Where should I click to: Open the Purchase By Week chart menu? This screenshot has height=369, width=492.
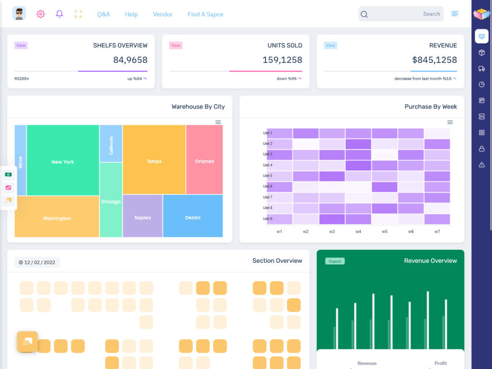[450, 123]
